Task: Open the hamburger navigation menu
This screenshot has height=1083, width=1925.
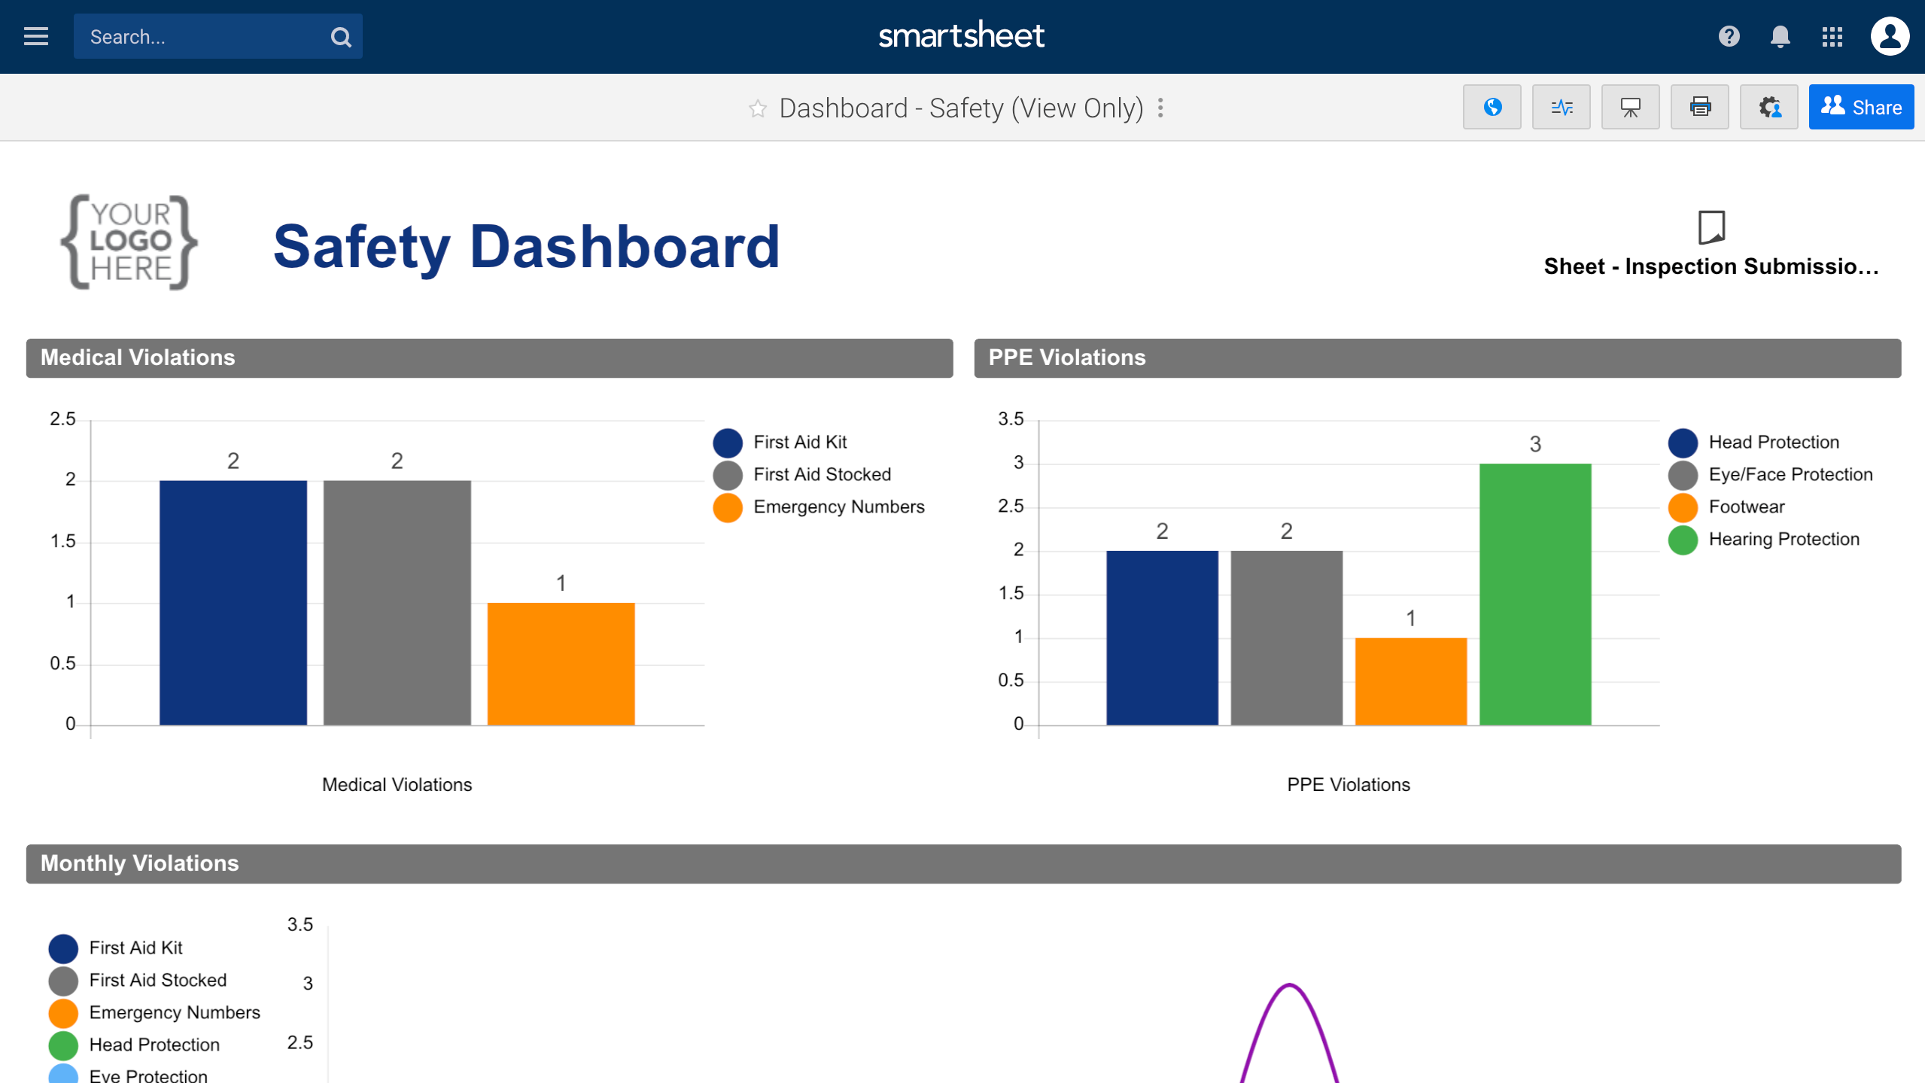Action: click(35, 36)
